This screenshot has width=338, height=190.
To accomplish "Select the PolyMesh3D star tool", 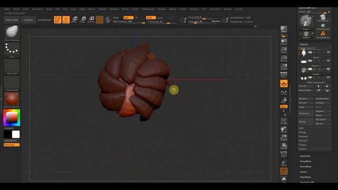I will pos(323,26).
